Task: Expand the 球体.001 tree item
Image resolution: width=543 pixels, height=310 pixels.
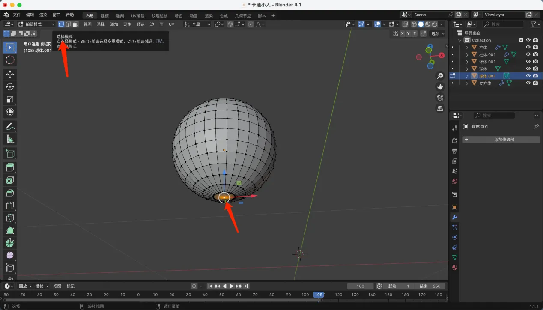Action: (467, 76)
